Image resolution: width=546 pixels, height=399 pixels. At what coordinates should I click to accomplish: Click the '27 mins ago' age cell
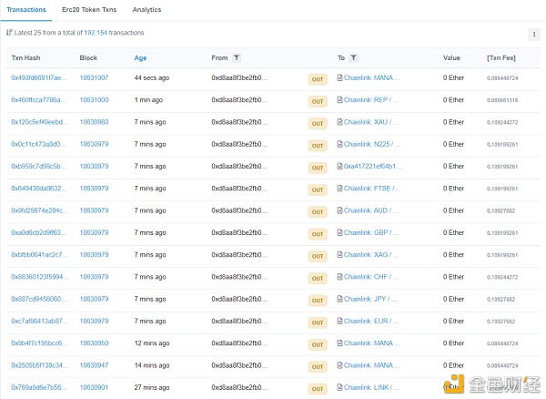tap(152, 387)
